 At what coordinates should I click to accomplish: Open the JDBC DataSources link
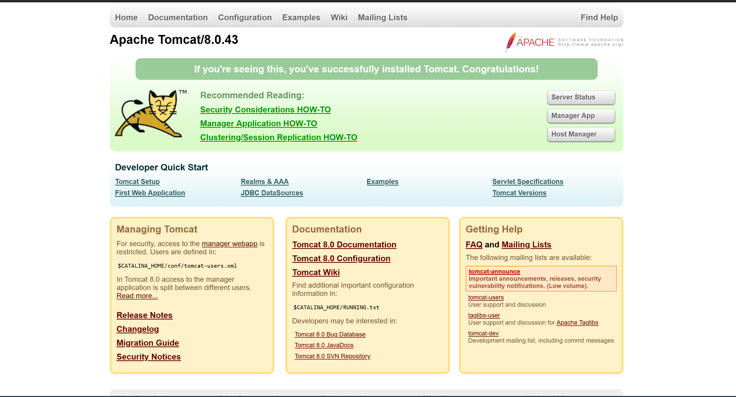coord(272,193)
